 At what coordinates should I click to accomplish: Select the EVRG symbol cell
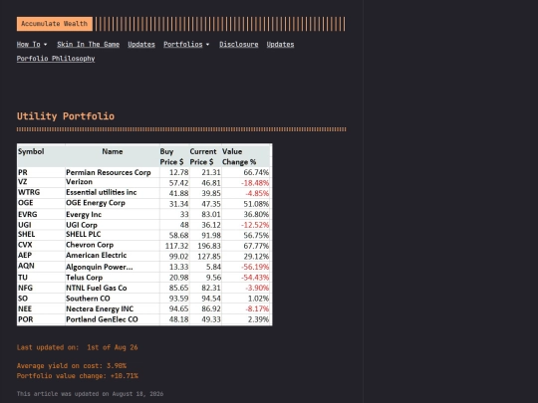(28, 215)
